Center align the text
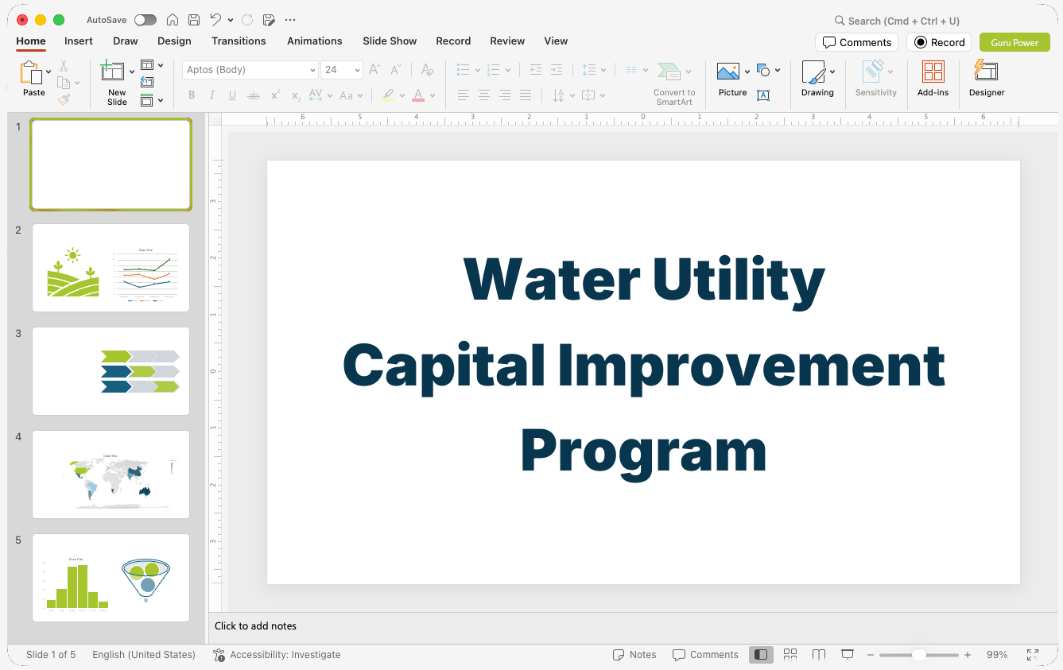The image size is (1063, 670). (484, 95)
